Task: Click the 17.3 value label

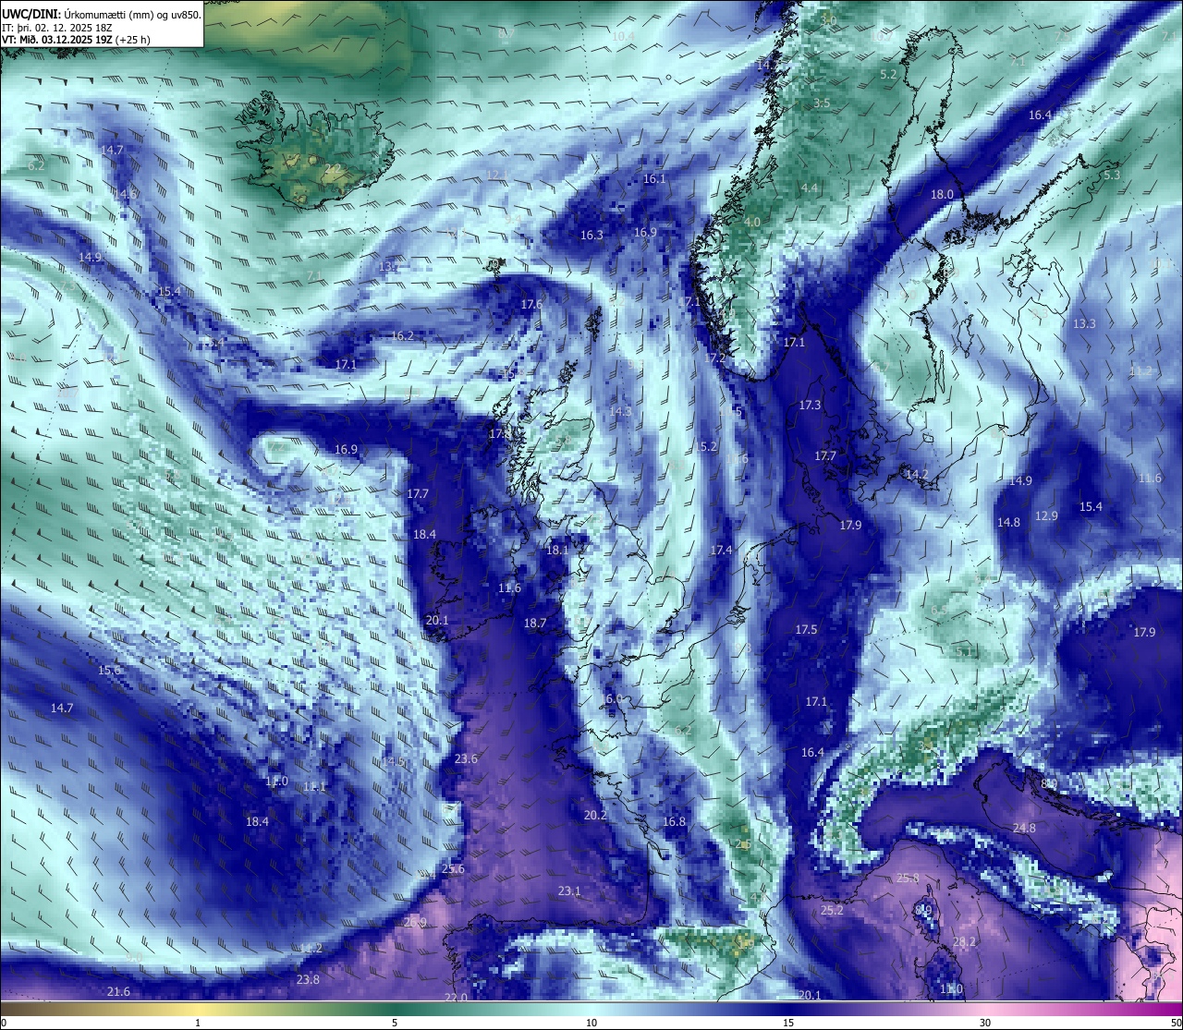Action: [x=810, y=405]
